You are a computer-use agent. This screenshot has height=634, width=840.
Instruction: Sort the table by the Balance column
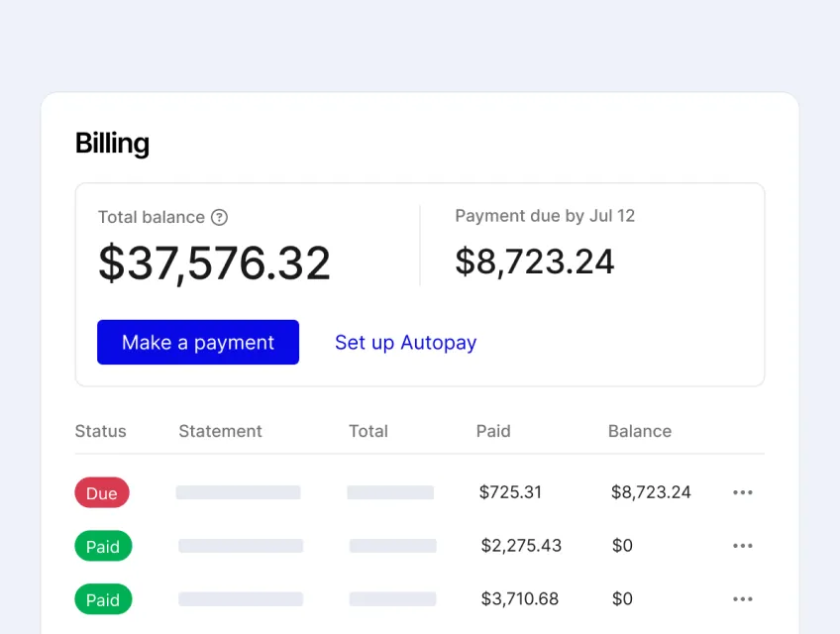click(x=639, y=431)
